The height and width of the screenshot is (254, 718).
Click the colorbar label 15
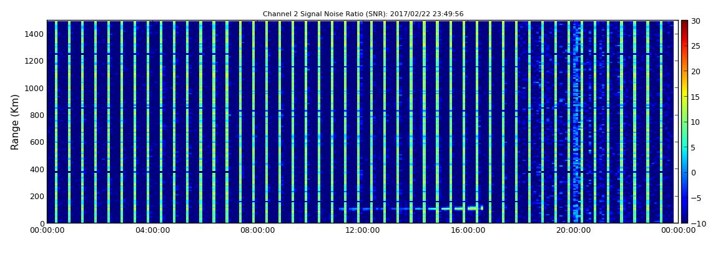click(696, 97)
